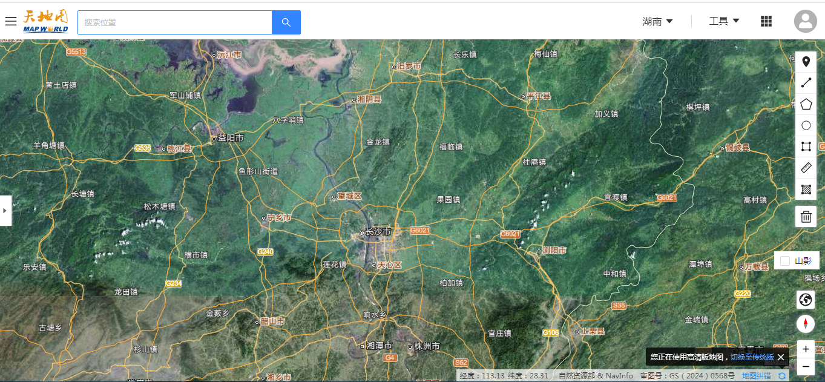Click the 天心区 district label

click(389, 265)
